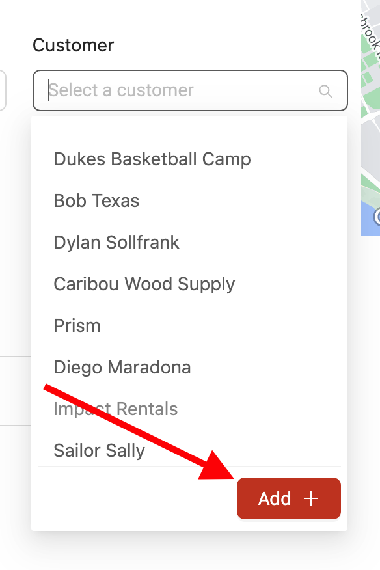Click the red Add button
This screenshot has height=570, width=380.
[x=289, y=498]
